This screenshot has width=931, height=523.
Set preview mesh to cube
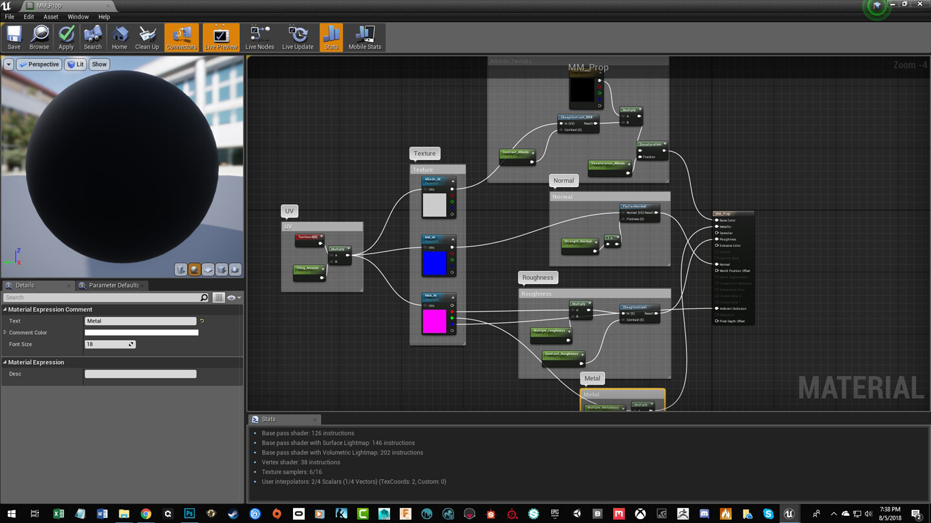222,270
